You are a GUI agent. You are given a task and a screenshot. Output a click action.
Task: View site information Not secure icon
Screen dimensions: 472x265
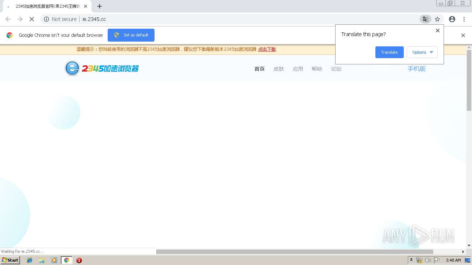(x=46, y=19)
